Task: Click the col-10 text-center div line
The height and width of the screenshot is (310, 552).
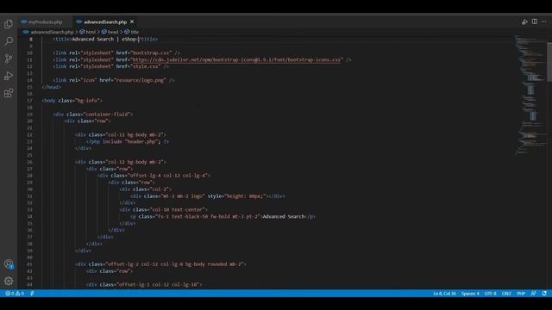Action: [163, 209]
